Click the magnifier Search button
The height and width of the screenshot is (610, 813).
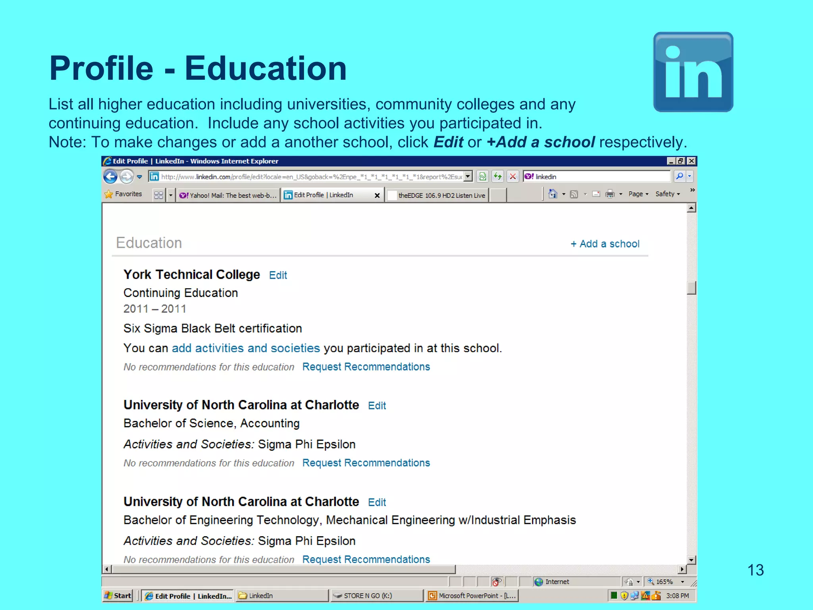coord(680,176)
